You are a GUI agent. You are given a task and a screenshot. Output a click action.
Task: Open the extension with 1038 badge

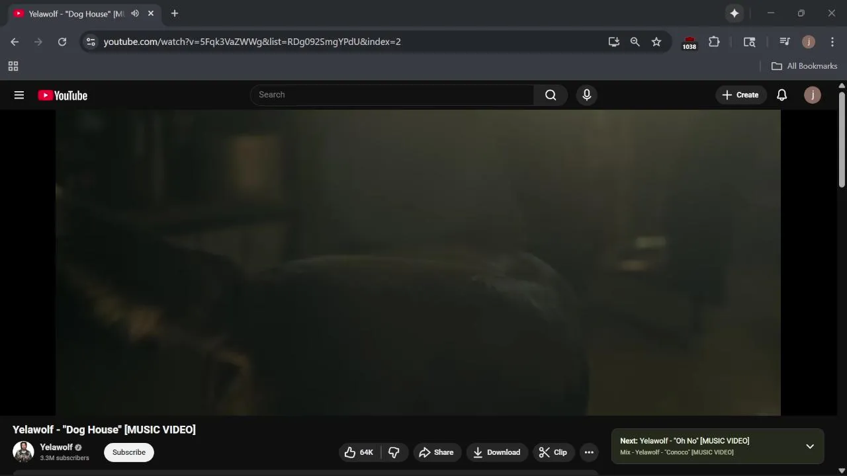690,42
